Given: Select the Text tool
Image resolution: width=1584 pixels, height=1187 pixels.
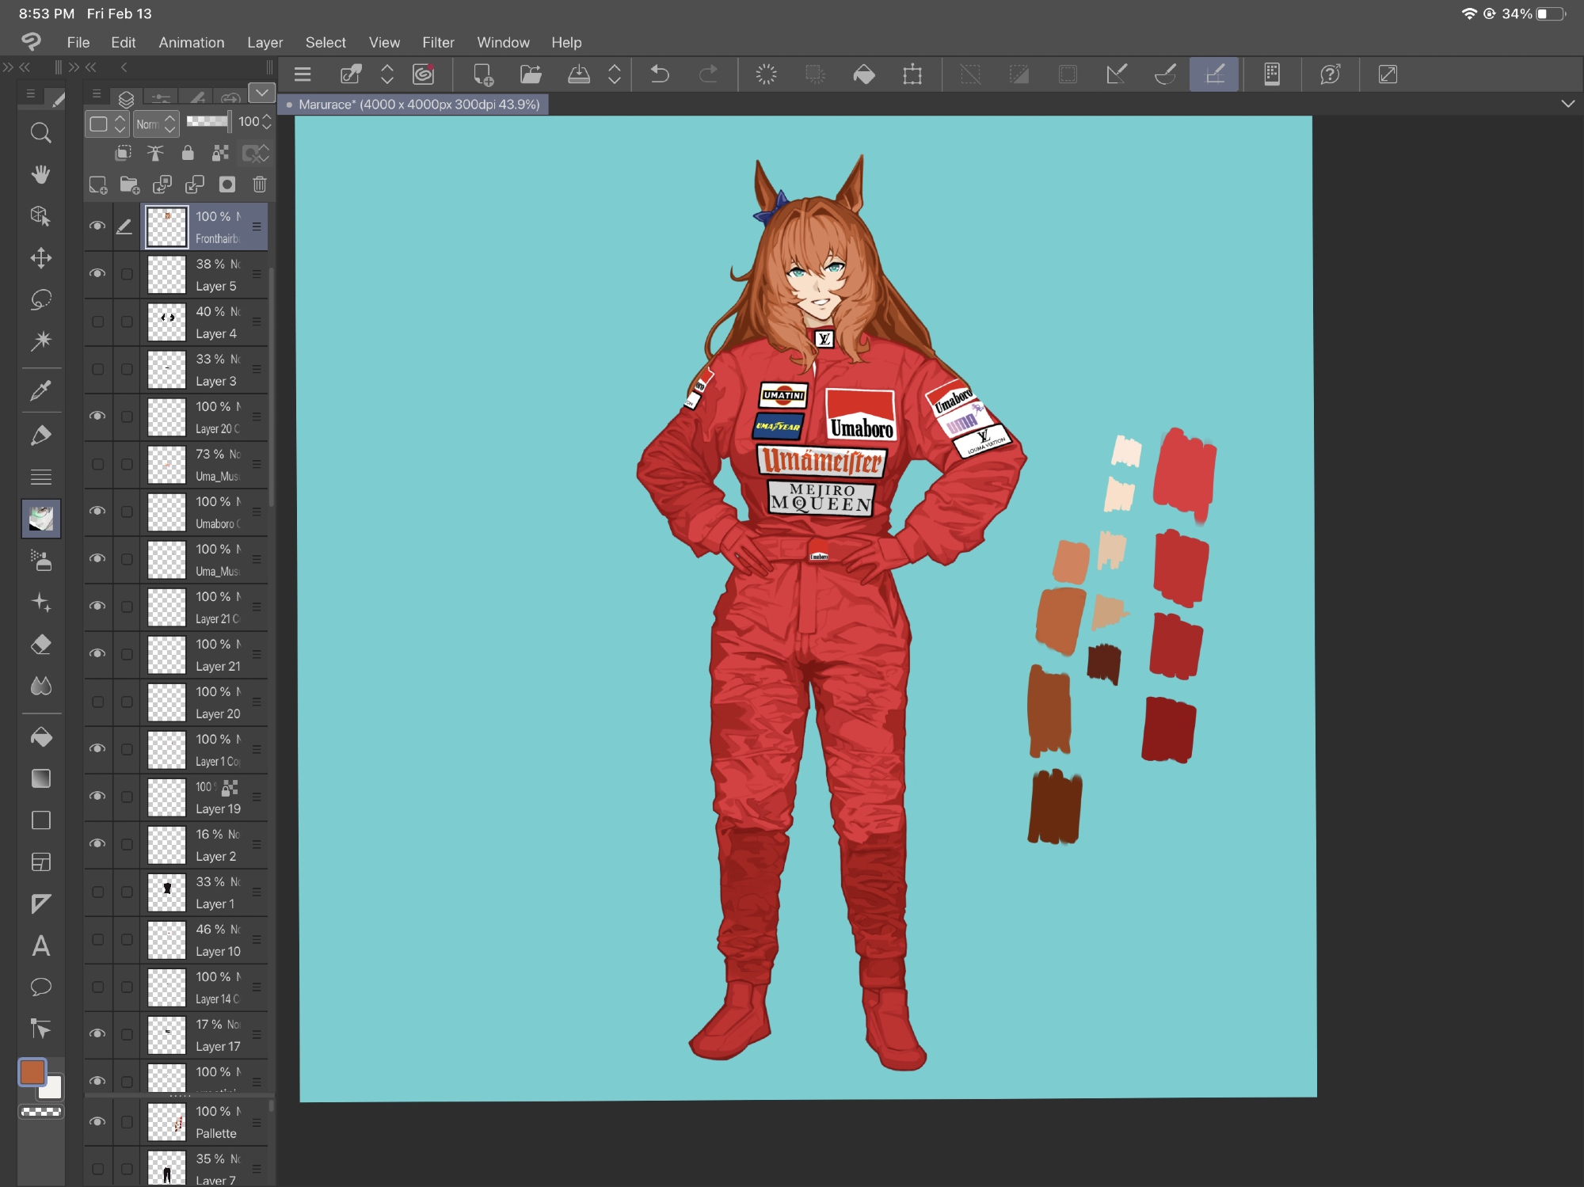Looking at the screenshot, I should (40, 945).
